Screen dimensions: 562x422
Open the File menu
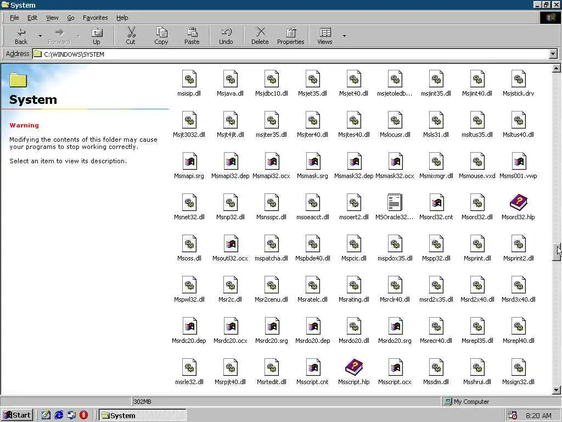pyautogui.click(x=14, y=18)
